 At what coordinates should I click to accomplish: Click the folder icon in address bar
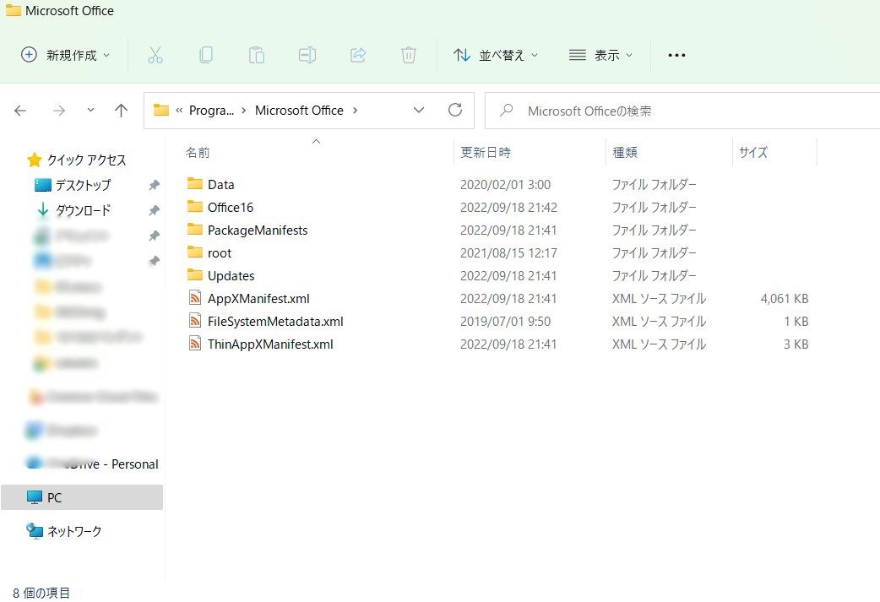pyautogui.click(x=161, y=110)
